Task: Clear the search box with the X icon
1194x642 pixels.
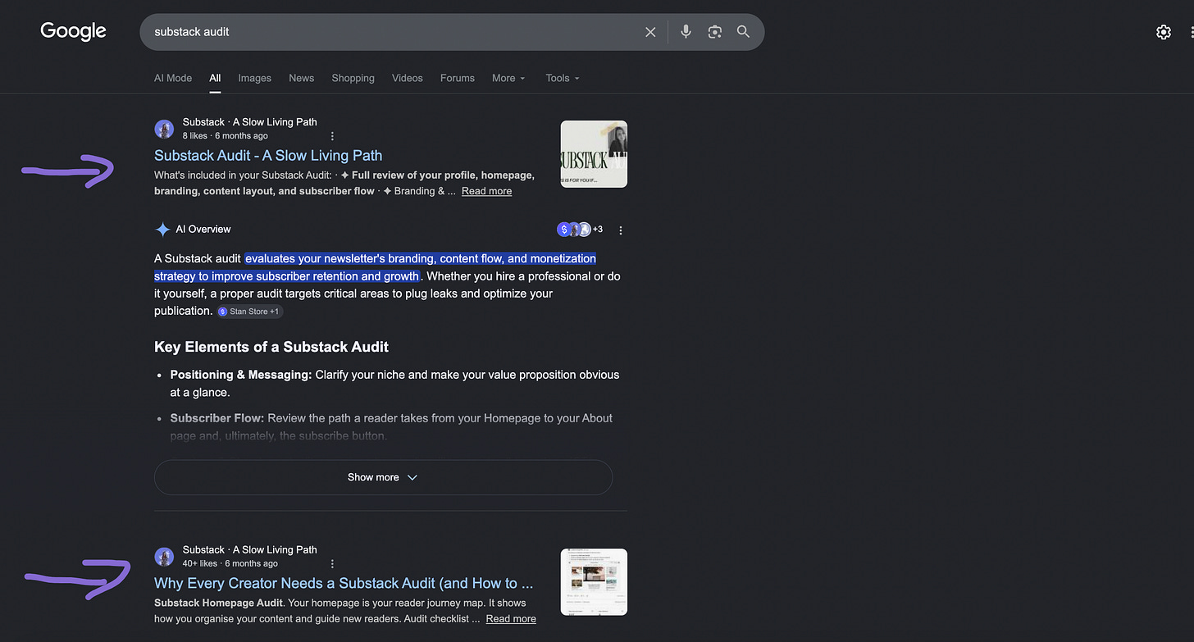Action: click(x=650, y=32)
